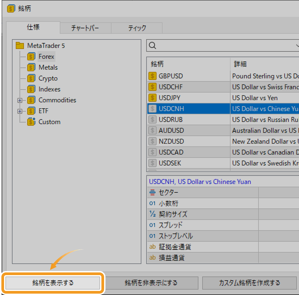
Task: Click the 契約サイズ fraction icon
Action: click(152, 214)
